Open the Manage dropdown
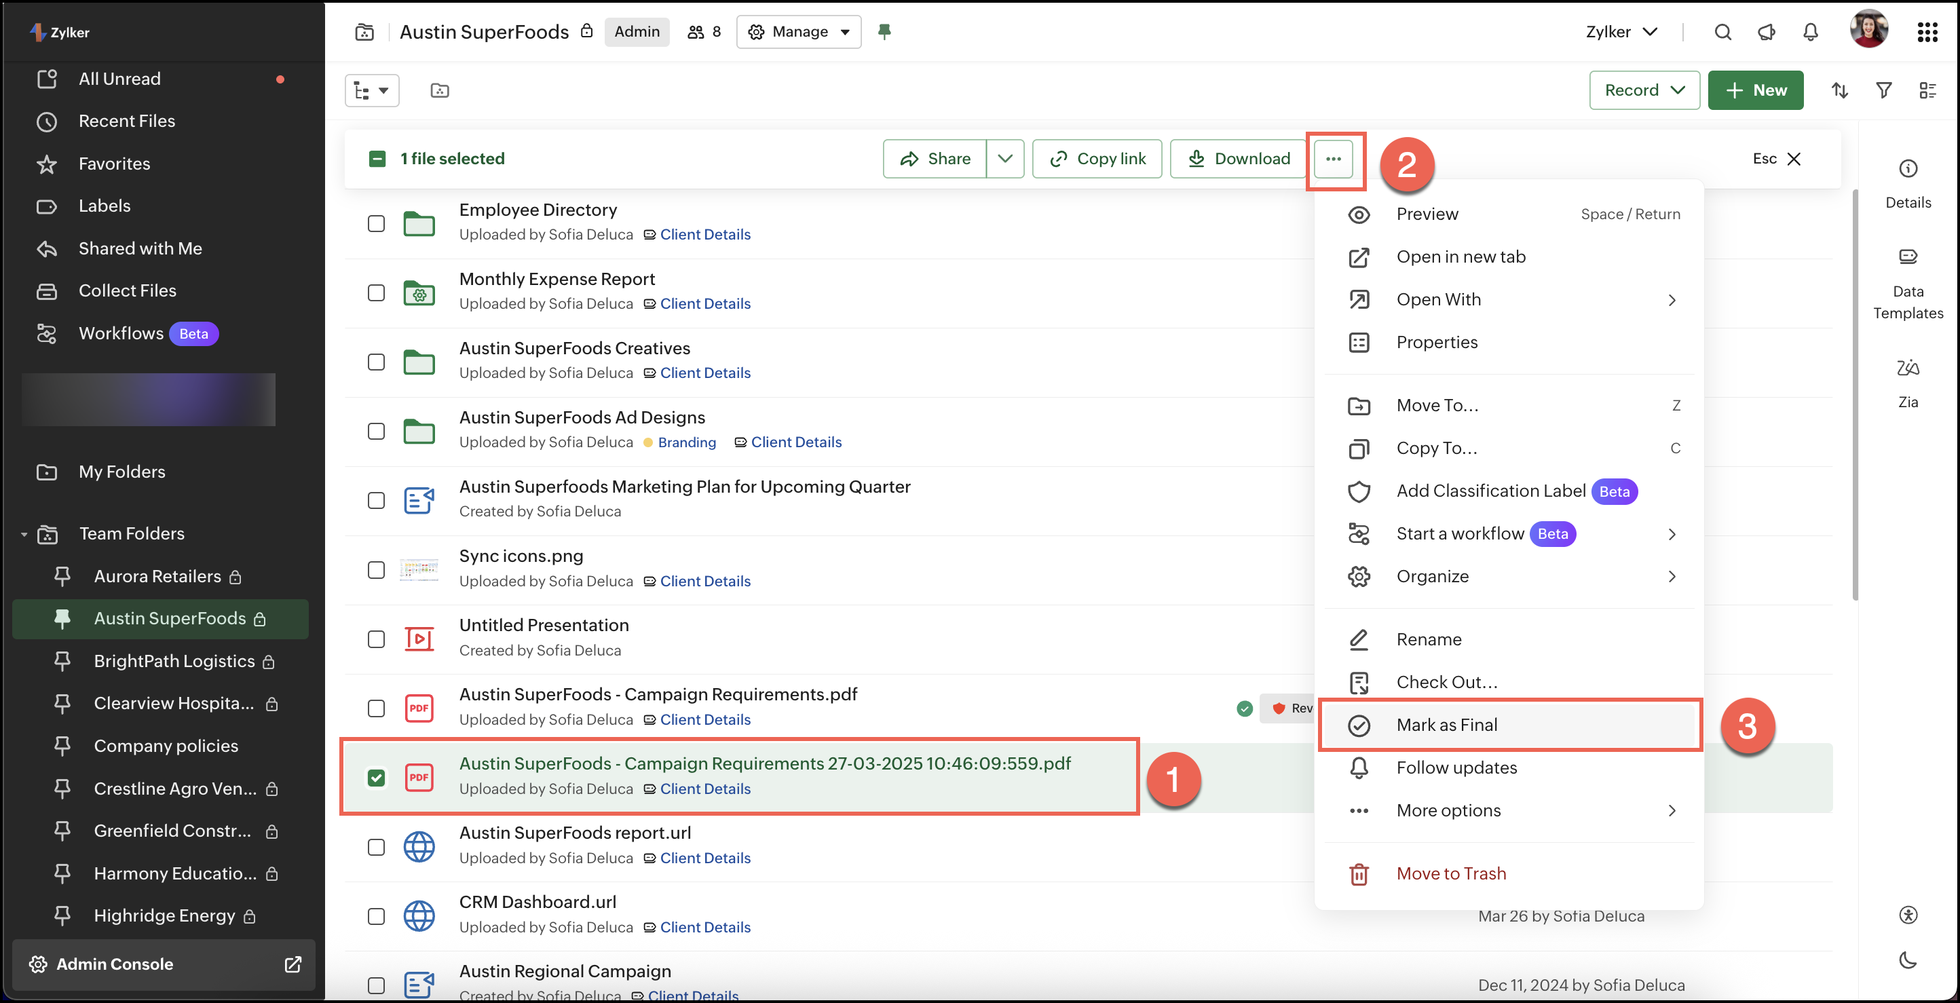Viewport: 1960px width, 1003px height. 798,32
